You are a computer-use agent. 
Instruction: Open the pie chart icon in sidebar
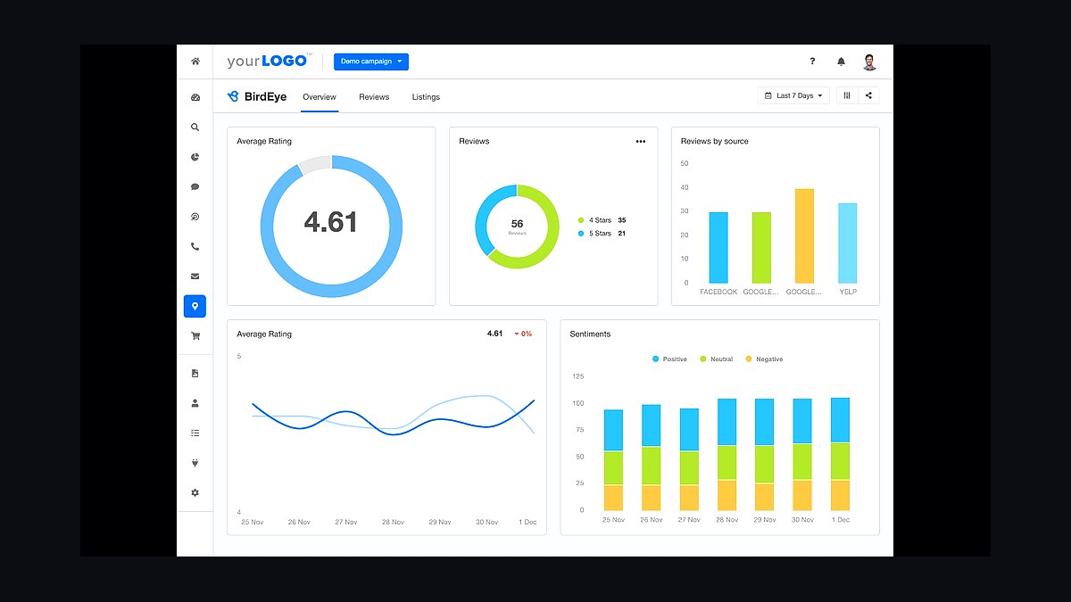[195, 157]
